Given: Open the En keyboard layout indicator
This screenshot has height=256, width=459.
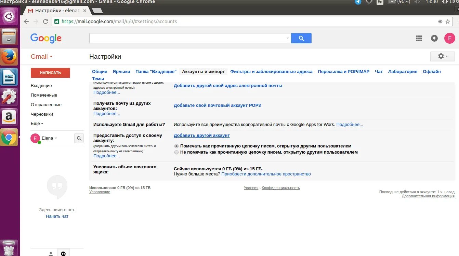Looking at the screenshot, I should coord(380,2).
